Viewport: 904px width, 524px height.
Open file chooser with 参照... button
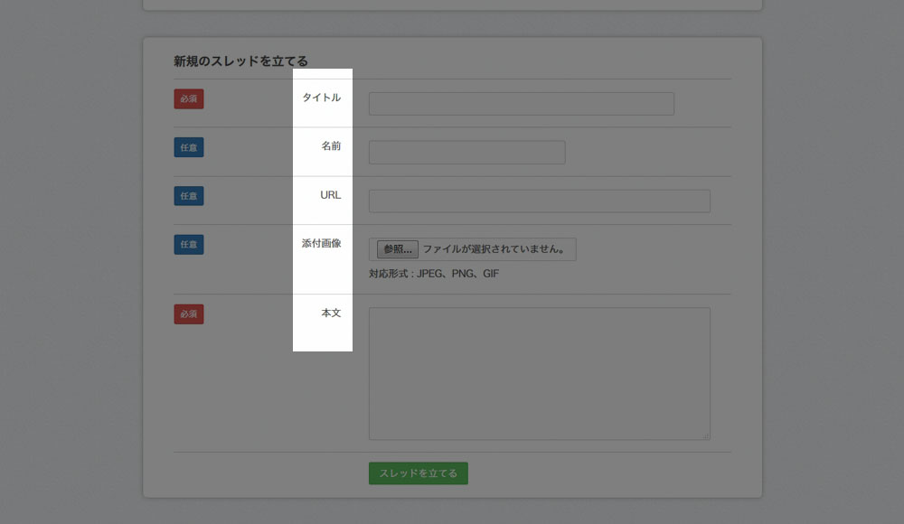[397, 249]
